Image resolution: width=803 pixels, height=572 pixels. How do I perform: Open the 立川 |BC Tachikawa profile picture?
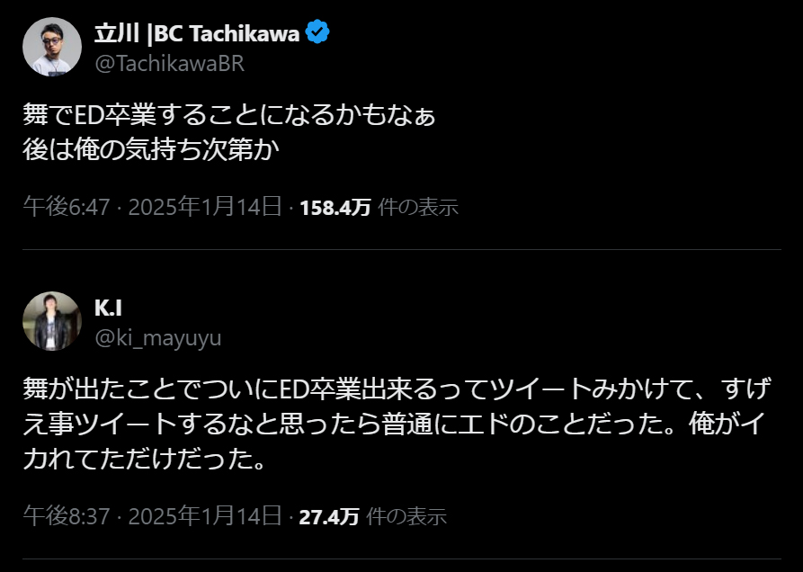[x=52, y=47]
